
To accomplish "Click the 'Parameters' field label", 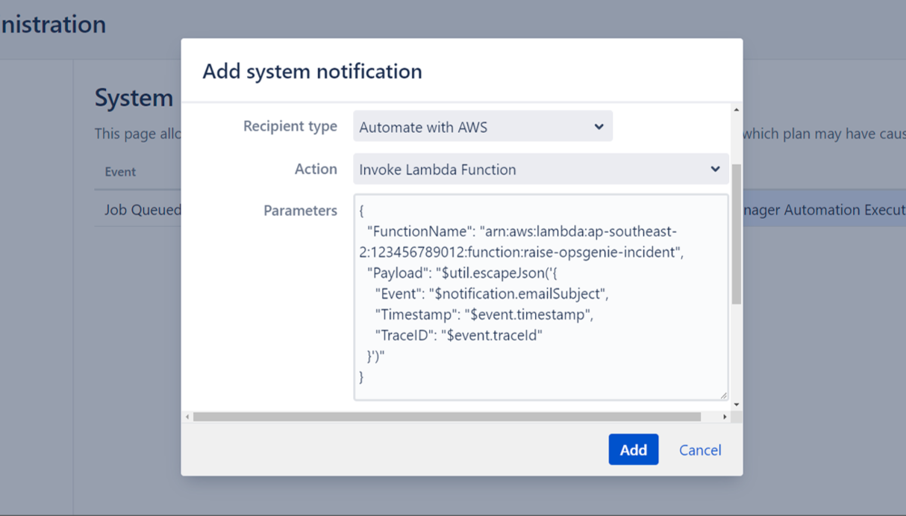I will [300, 211].
